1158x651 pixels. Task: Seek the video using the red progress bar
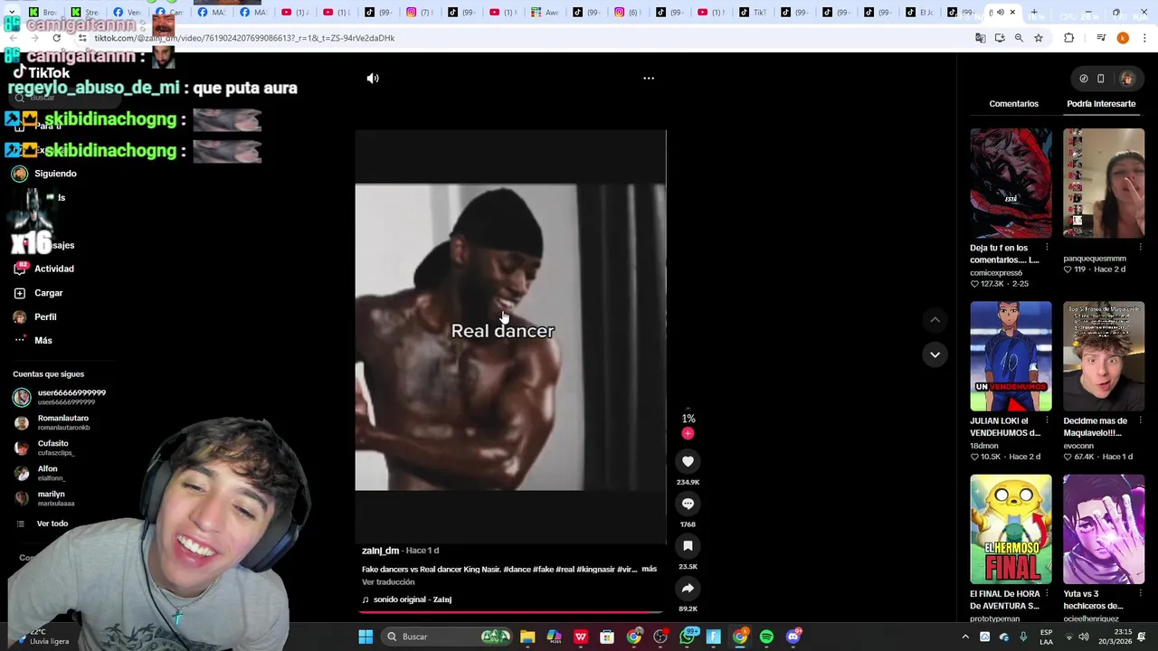click(x=511, y=612)
